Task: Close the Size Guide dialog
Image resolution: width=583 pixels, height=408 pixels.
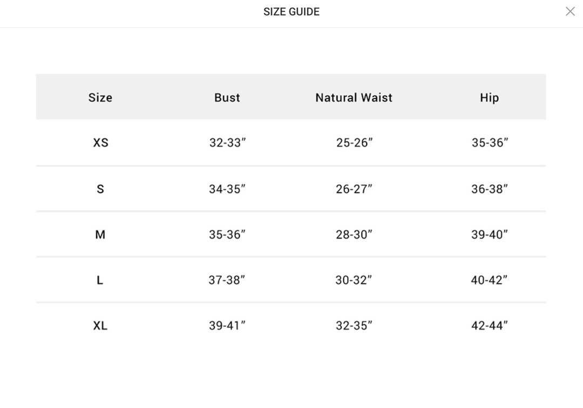Action: pyautogui.click(x=570, y=11)
